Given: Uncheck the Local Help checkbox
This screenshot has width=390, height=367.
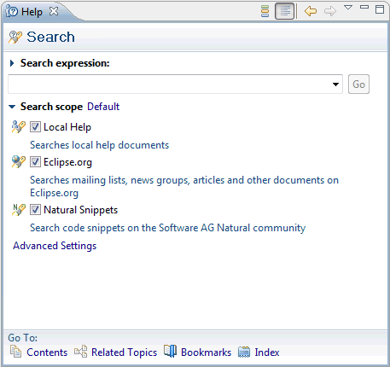Looking at the screenshot, I should point(35,127).
